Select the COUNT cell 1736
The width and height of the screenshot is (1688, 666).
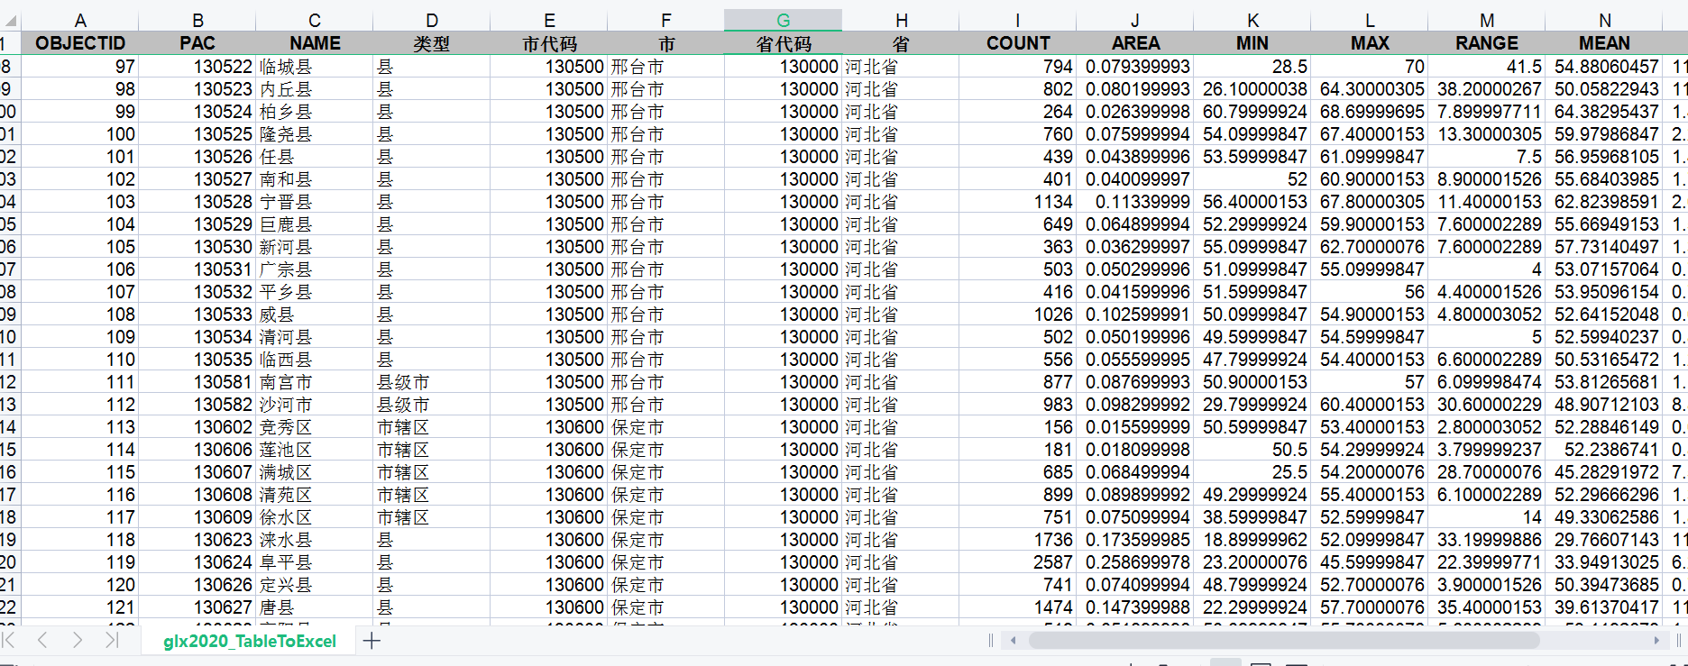click(1018, 540)
